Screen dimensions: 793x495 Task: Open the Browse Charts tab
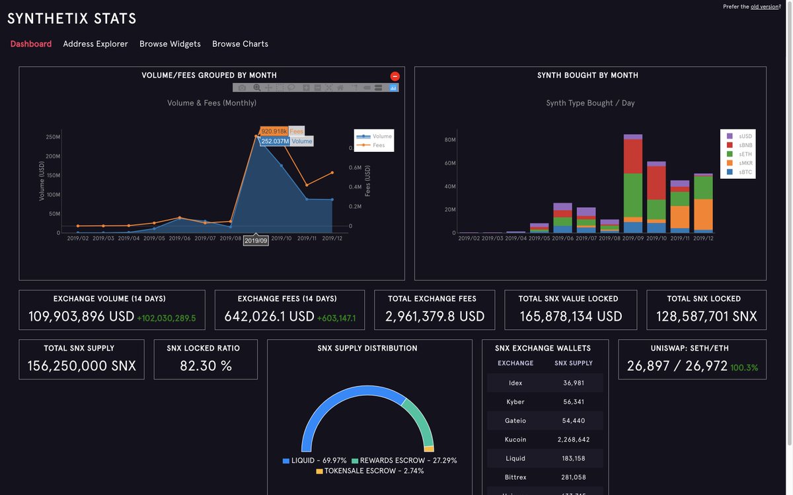pyautogui.click(x=240, y=44)
